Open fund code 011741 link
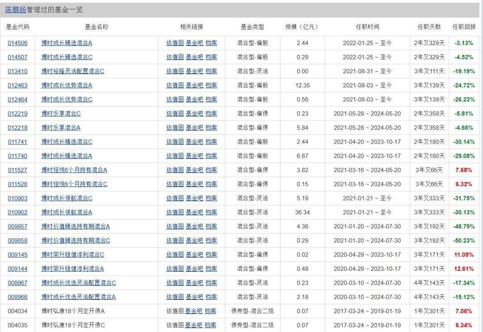 click(17, 142)
